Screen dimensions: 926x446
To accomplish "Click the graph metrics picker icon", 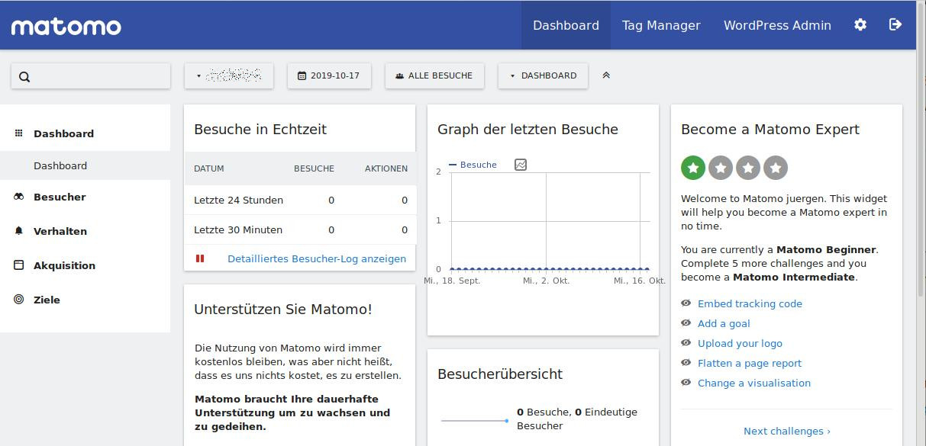I will click(521, 165).
